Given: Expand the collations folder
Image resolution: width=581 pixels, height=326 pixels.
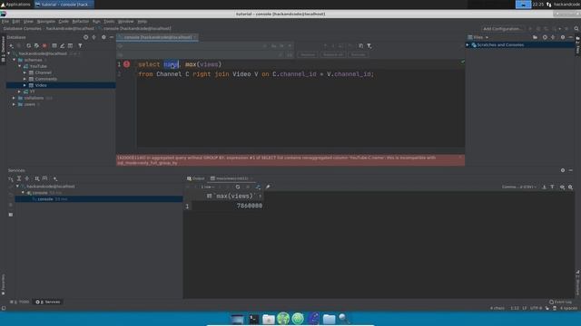Looking at the screenshot, I should click(15, 98).
